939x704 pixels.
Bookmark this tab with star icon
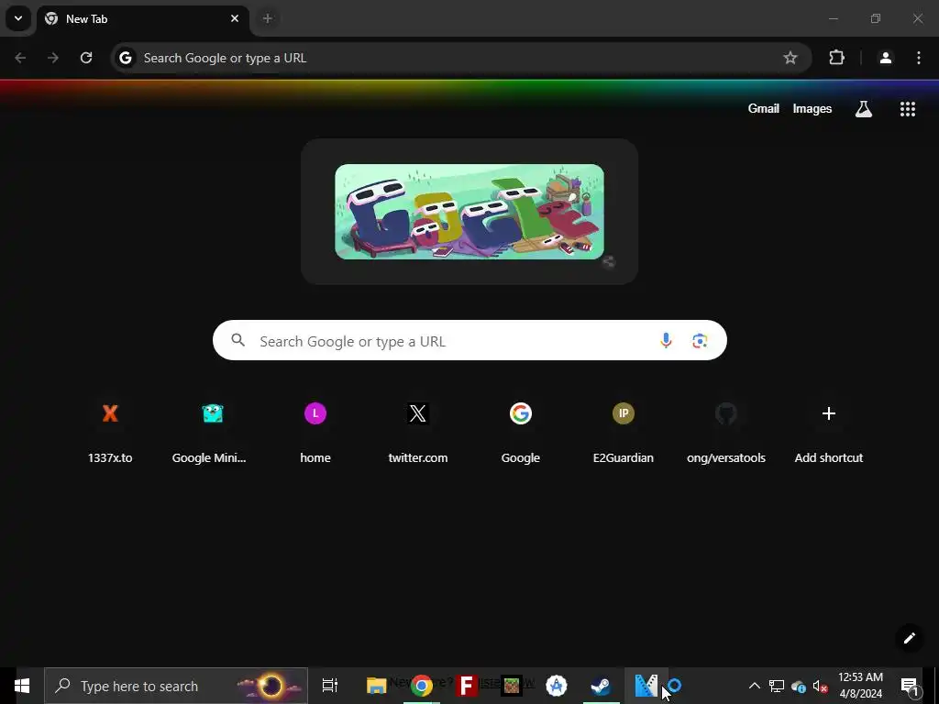(790, 58)
